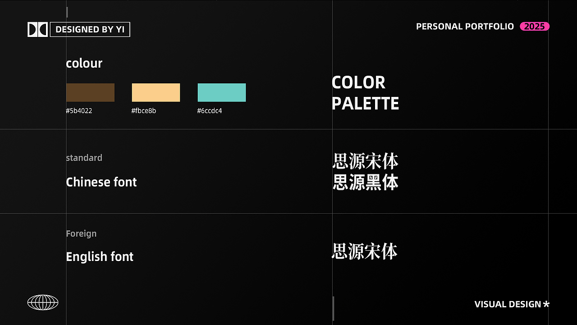Click the pink 2025 badge
The width and height of the screenshot is (577, 325).
pyautogui.click(x=535, y=27)
